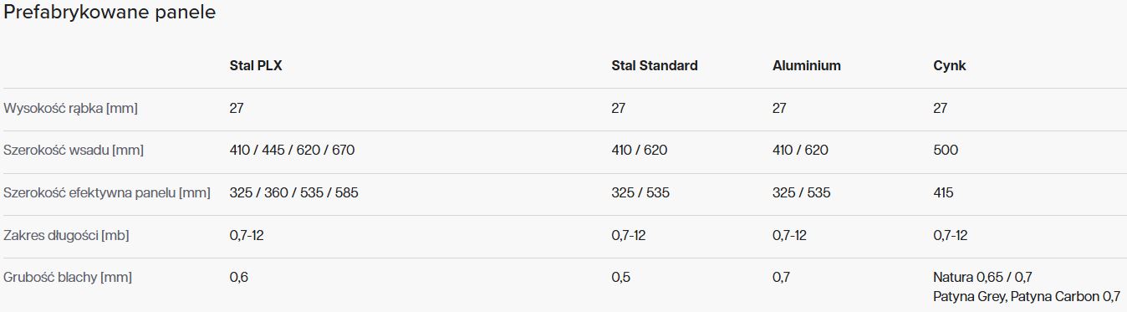Click the 'Grubość blachy [mm]' row label
1127x312 pixels.
tap(68, 277)
